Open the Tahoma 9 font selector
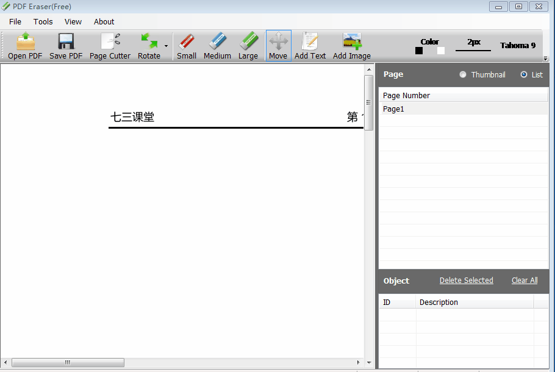Image resolution: width=555 pixels, height=372 pixels. [518, 45]
